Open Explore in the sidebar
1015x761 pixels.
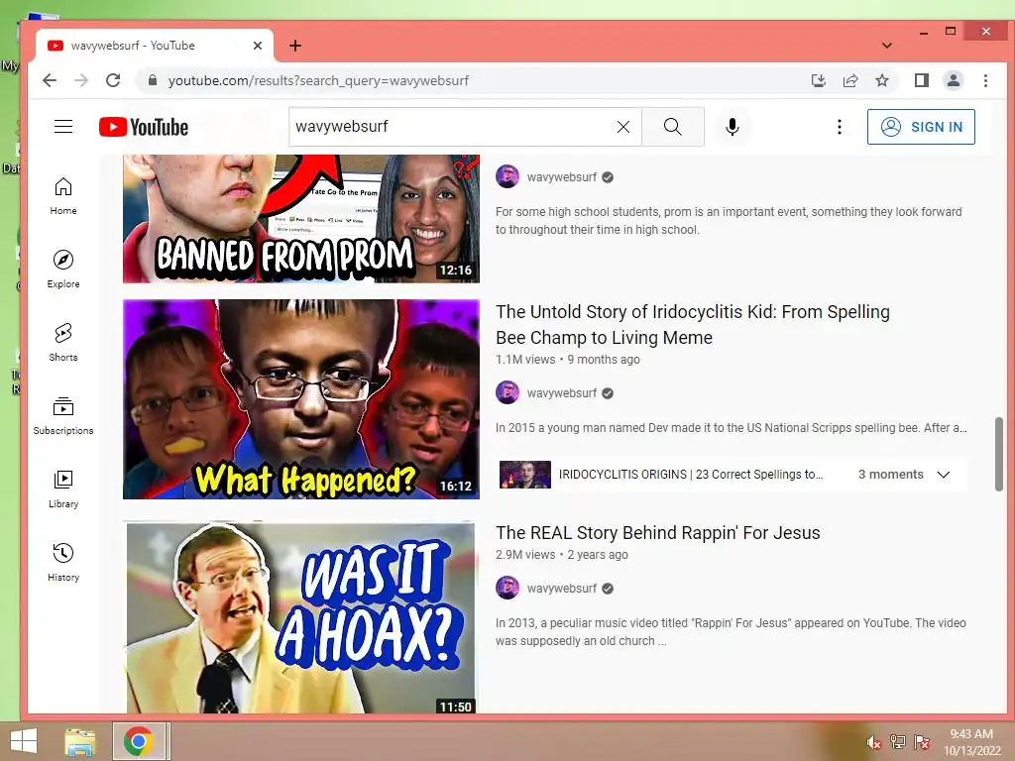tap(63, 270)
